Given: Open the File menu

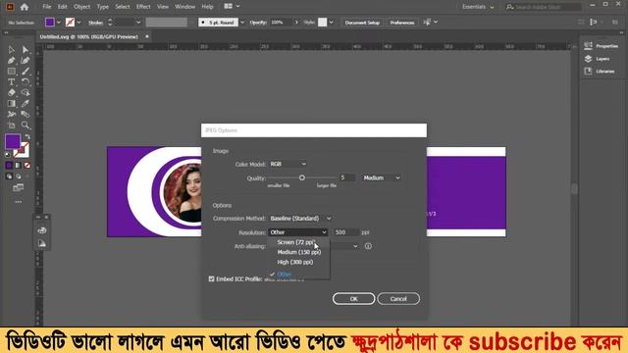Looking at the screenshot, I should [47, 7].
